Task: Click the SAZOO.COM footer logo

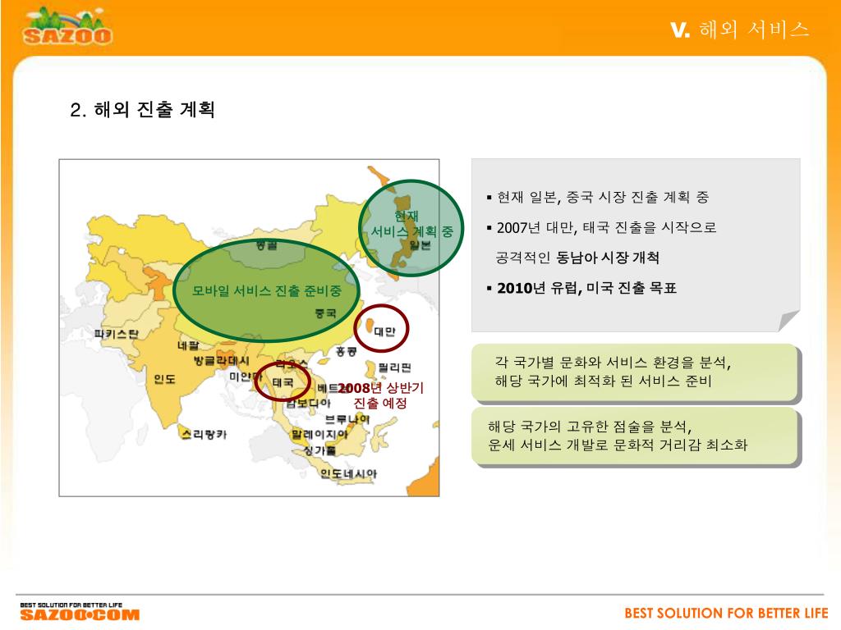Action: click(x=80, y=612)
